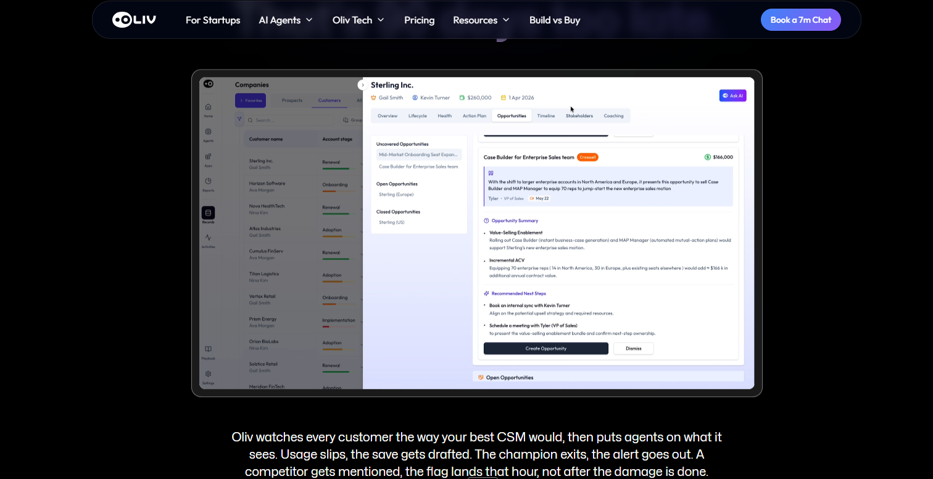Select the Customers tab in Companies
The image size is (933, 479).
(x=330, y=100)
